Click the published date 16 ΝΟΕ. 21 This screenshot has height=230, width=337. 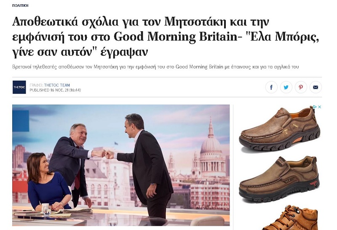[x=59, y=90]
